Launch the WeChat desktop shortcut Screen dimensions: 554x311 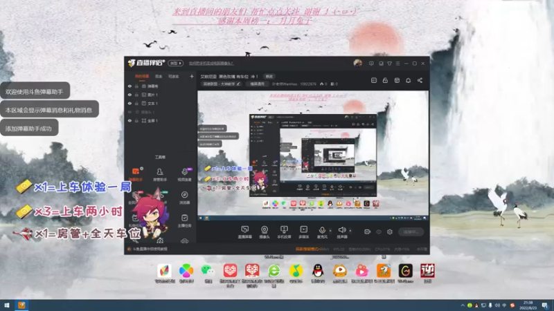[208, 273]
